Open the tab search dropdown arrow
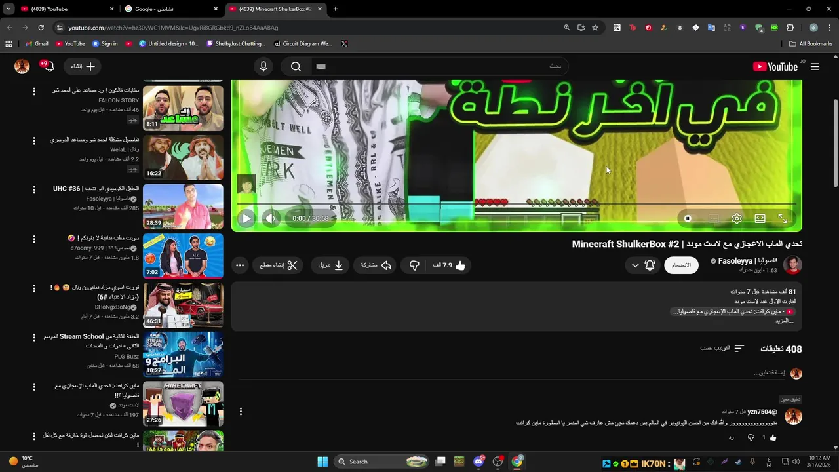Image resolution: width=839 pixels, height=472 pixels. click(x=8, y=9)
